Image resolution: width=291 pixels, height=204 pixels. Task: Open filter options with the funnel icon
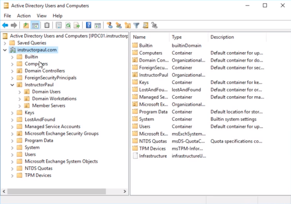tap(136, 25)
